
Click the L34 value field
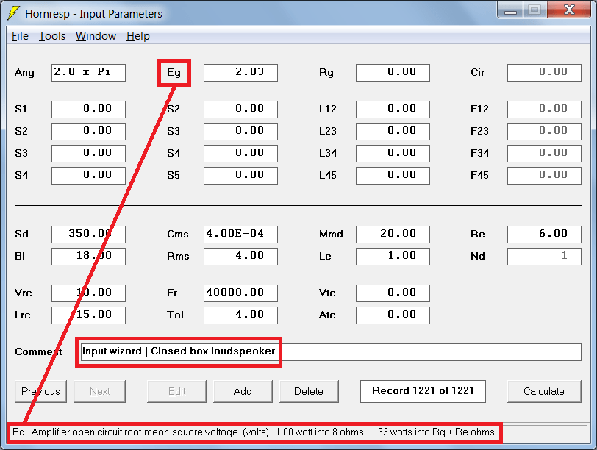pos(393,154)
